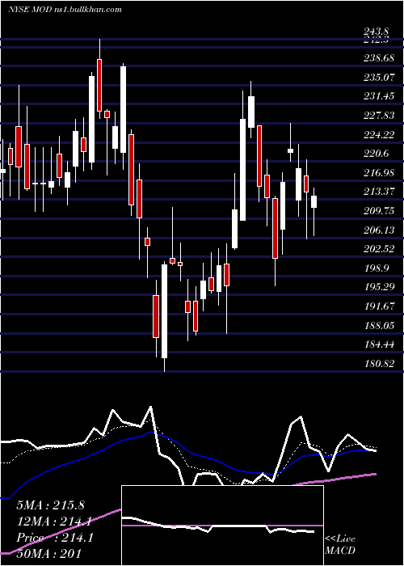Click the 188.05 price axis label
The height and width of the screenshot is (566, 404).
click(379, 326)
